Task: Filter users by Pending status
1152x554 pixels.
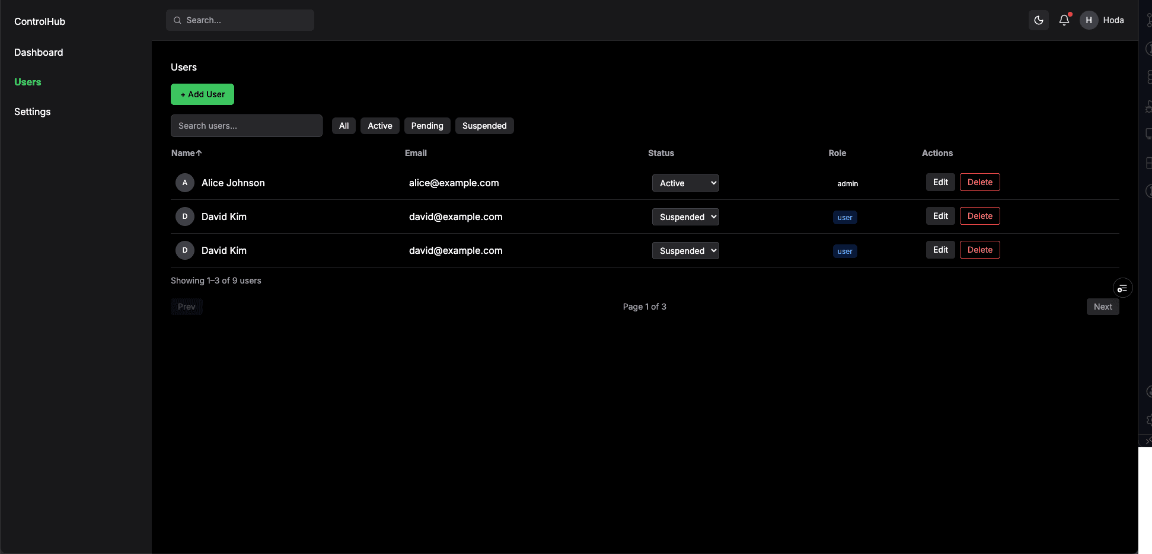Action: 427,126
